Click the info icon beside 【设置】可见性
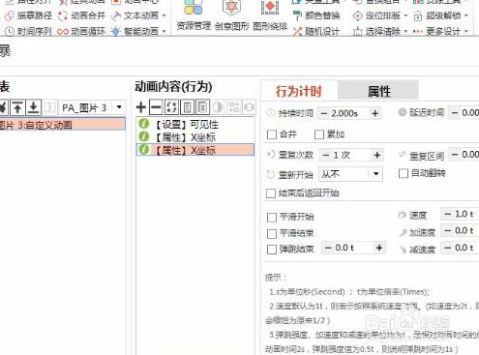The height and width of the screenshot is (355, 479). point(144,124)
